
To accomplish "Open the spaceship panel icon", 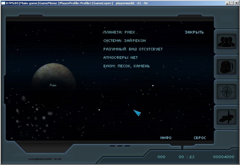I will point(226,117).
